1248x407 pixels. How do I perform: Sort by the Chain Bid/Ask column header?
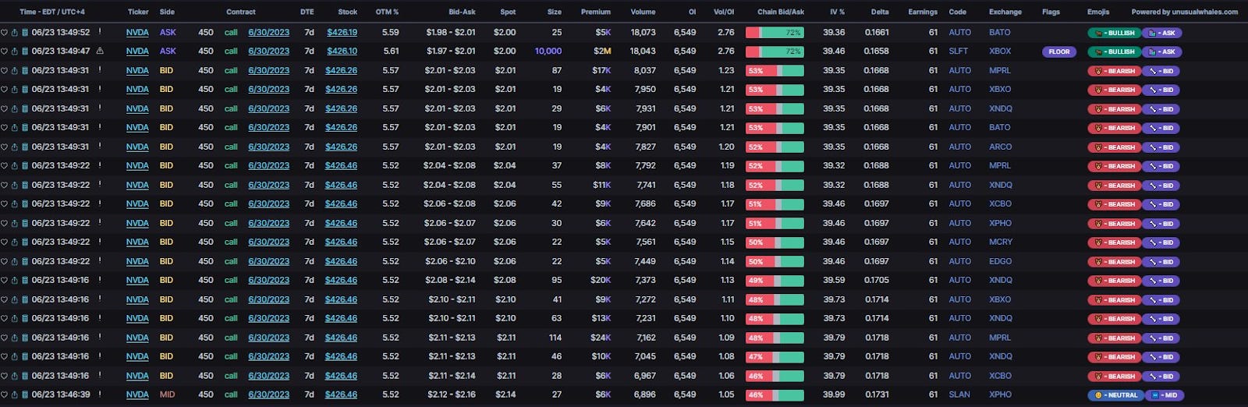[x=781, y=12]
